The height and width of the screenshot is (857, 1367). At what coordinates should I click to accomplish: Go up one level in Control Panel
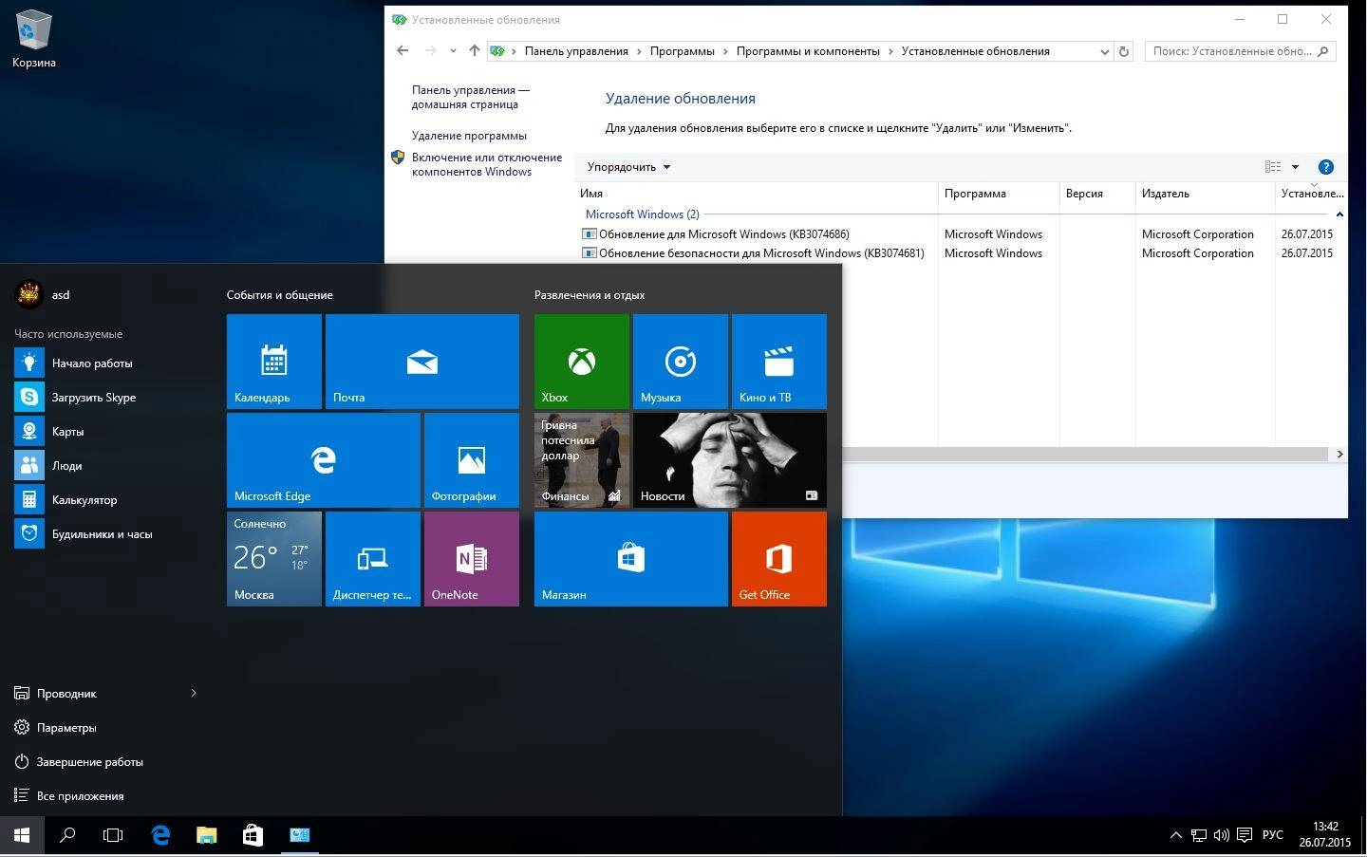pyautogui.click(x=475, y=51)
